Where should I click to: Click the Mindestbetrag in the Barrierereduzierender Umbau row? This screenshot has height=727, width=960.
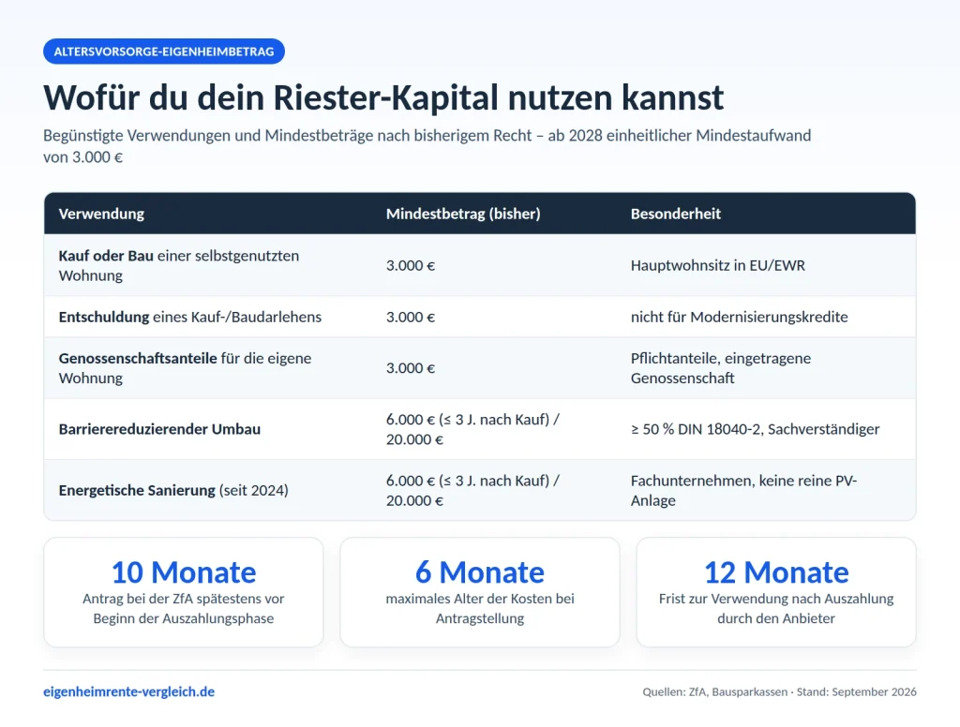[x=472, y=429]
